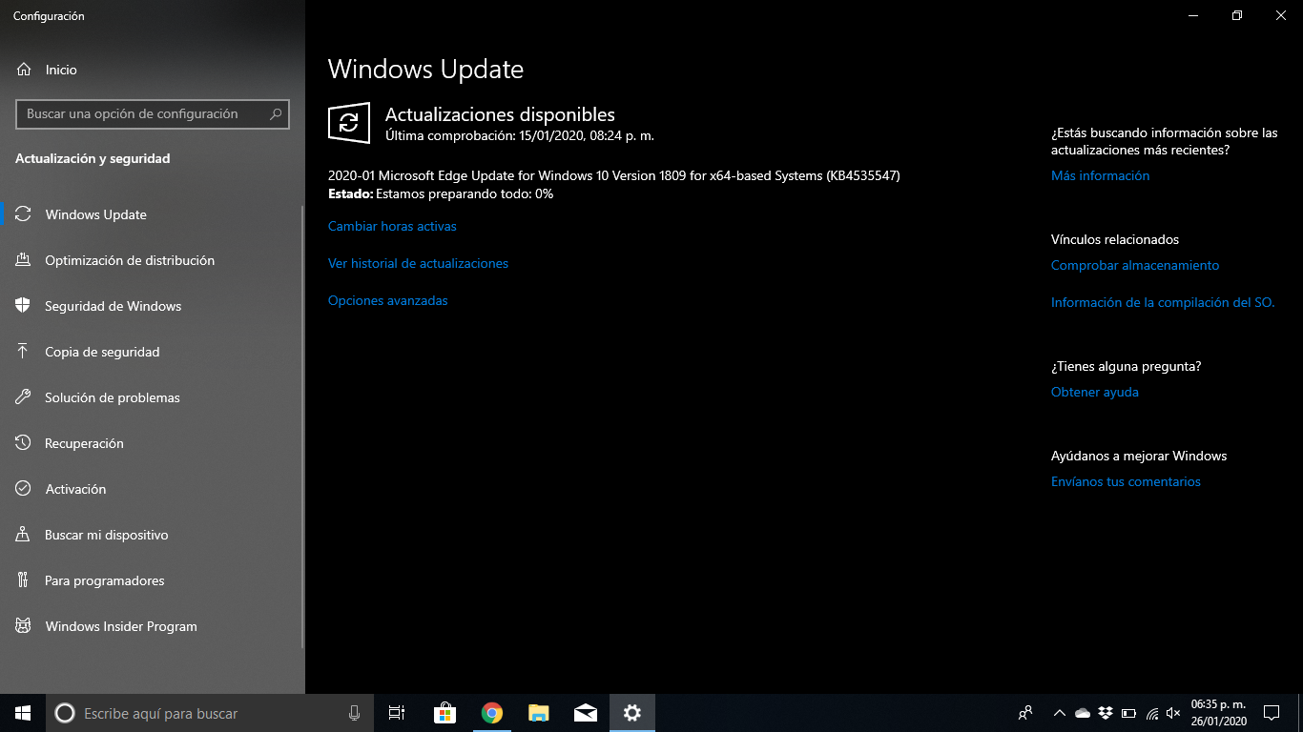Click the Para programadores tools icon
Viewport: 1303px width, 732px height.
[24, 580]
